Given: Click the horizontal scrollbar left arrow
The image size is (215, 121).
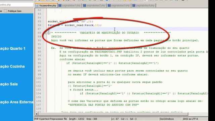Looking at the screenshot, I should [37, 114].
